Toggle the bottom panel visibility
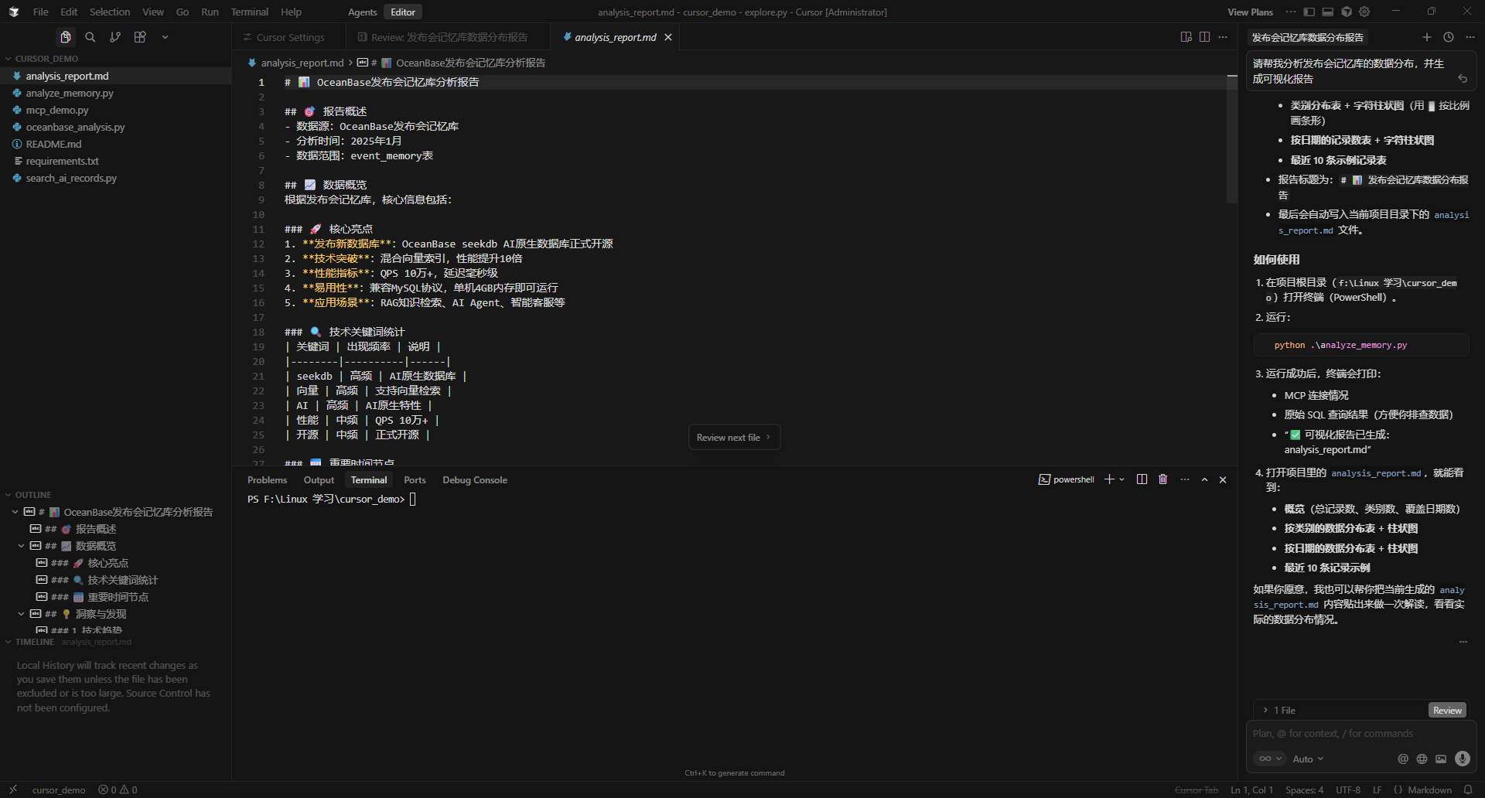This screenshot has width=1485, height=798. click(1327, 12)
